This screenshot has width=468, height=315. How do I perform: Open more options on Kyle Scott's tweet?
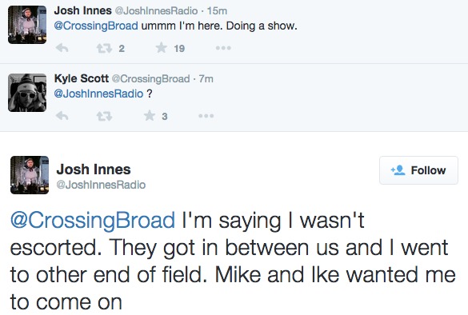(x=206, y=116)
